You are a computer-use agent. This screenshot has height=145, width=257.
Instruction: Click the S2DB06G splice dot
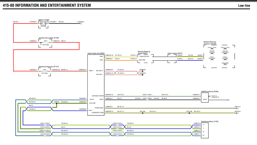[x=143, y=71]
